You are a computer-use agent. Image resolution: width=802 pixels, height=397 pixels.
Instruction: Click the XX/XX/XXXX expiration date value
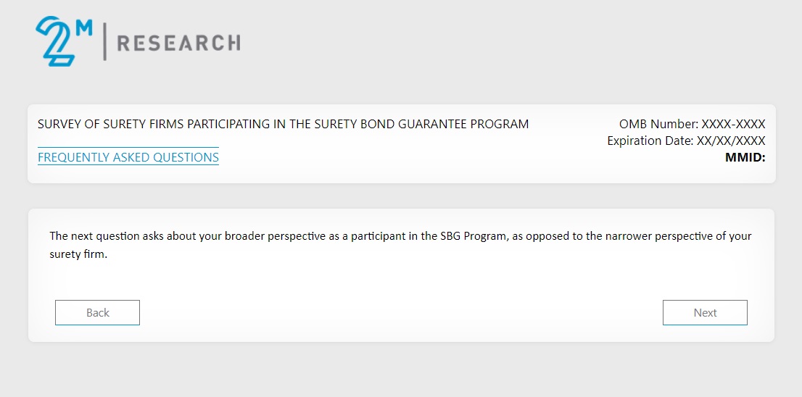[731, 141]
